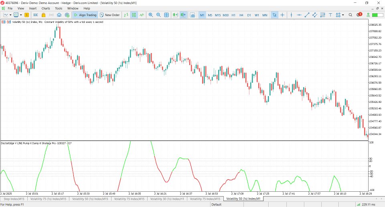Click the yellow dollar trading icon
This screenshot has height=207, width=385.
[x=26, y=15]
